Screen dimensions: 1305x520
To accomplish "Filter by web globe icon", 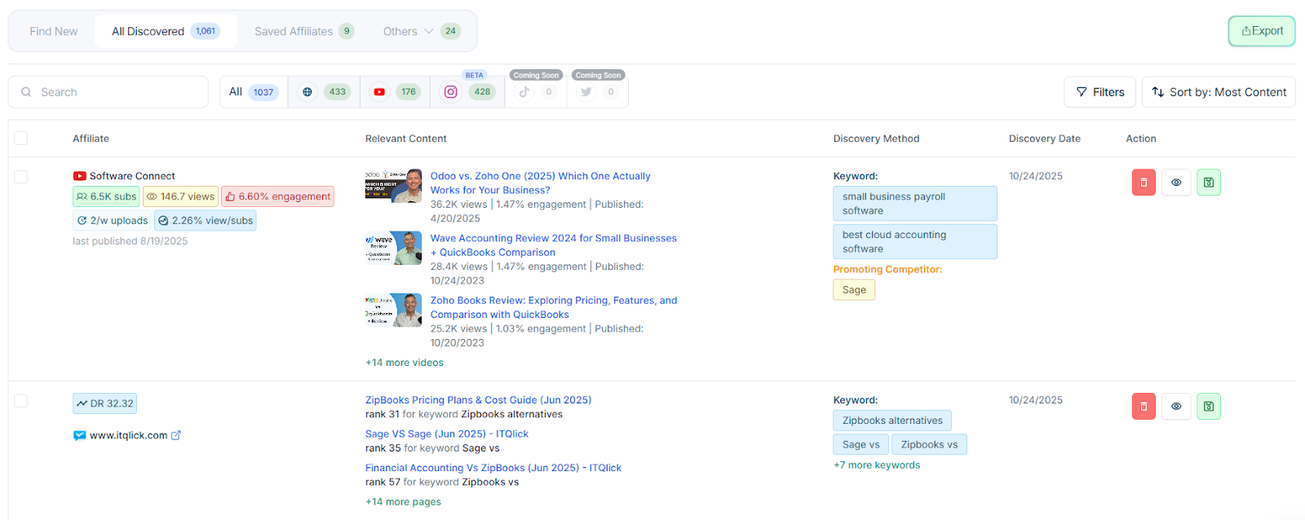I will tap(307, 92).
